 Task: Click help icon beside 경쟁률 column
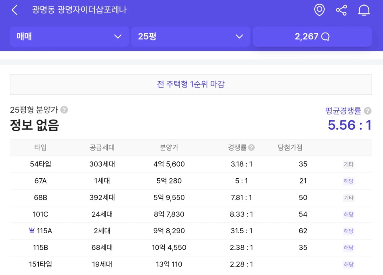coord(251,147)
